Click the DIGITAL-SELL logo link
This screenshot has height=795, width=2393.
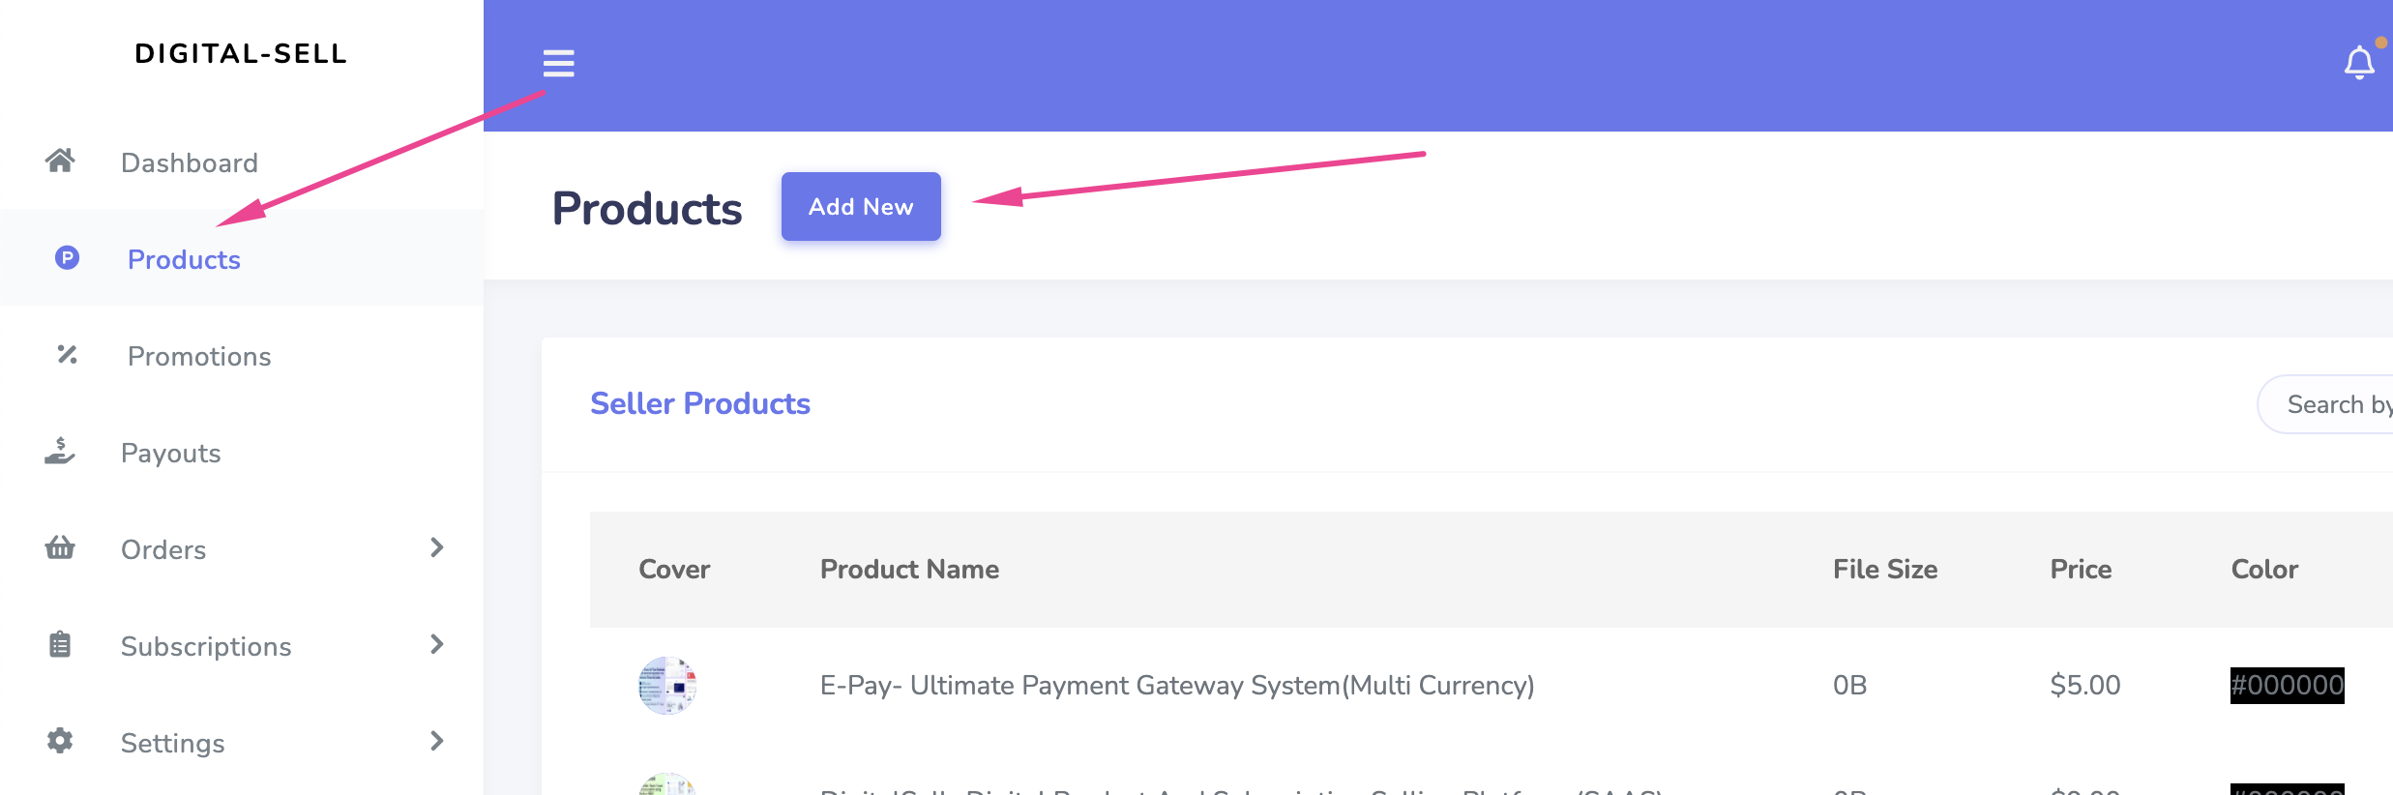241,54
